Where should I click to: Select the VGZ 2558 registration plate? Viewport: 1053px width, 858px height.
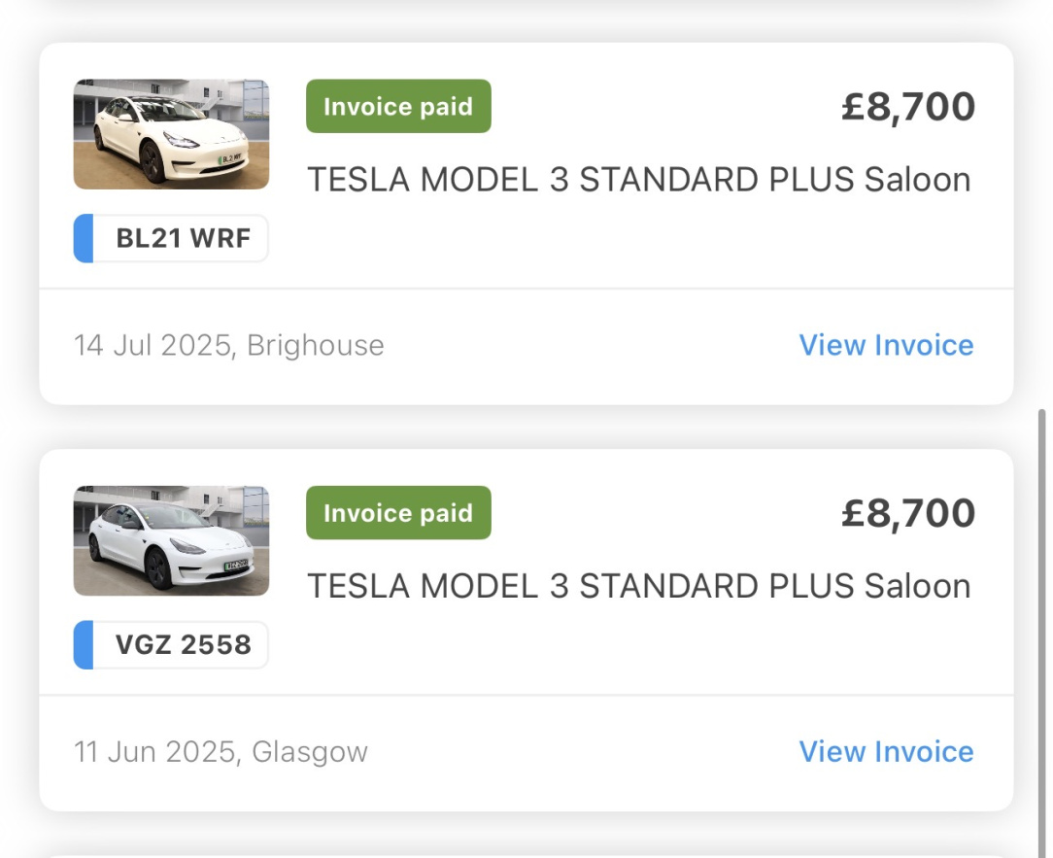click(x=183, y=645)
